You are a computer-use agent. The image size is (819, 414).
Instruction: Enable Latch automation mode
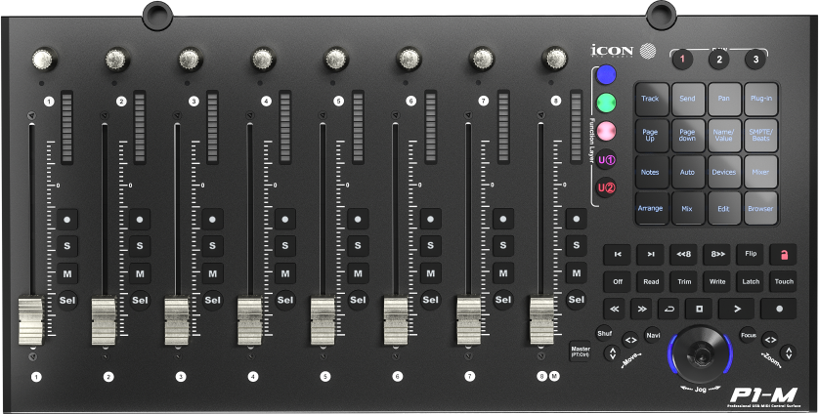(x=750, y=281)
